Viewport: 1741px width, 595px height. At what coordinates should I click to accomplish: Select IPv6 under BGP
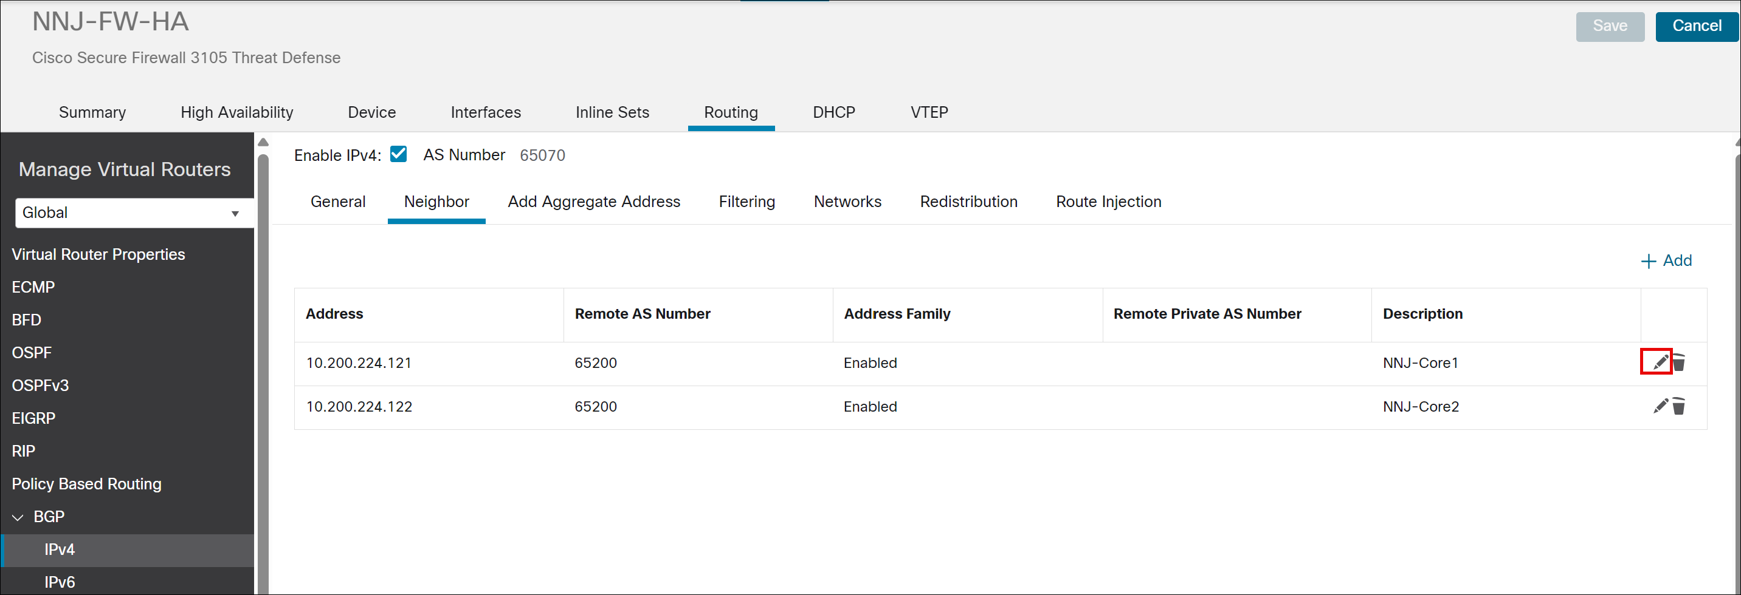click(x=60, y=582)
